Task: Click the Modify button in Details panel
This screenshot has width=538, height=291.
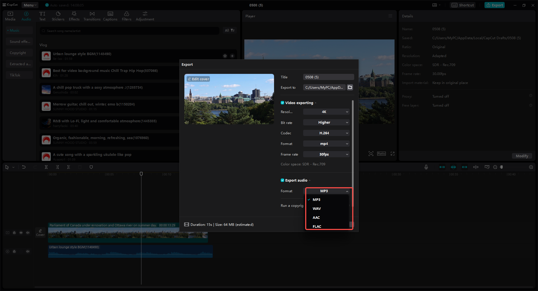Action: point(521,156)
